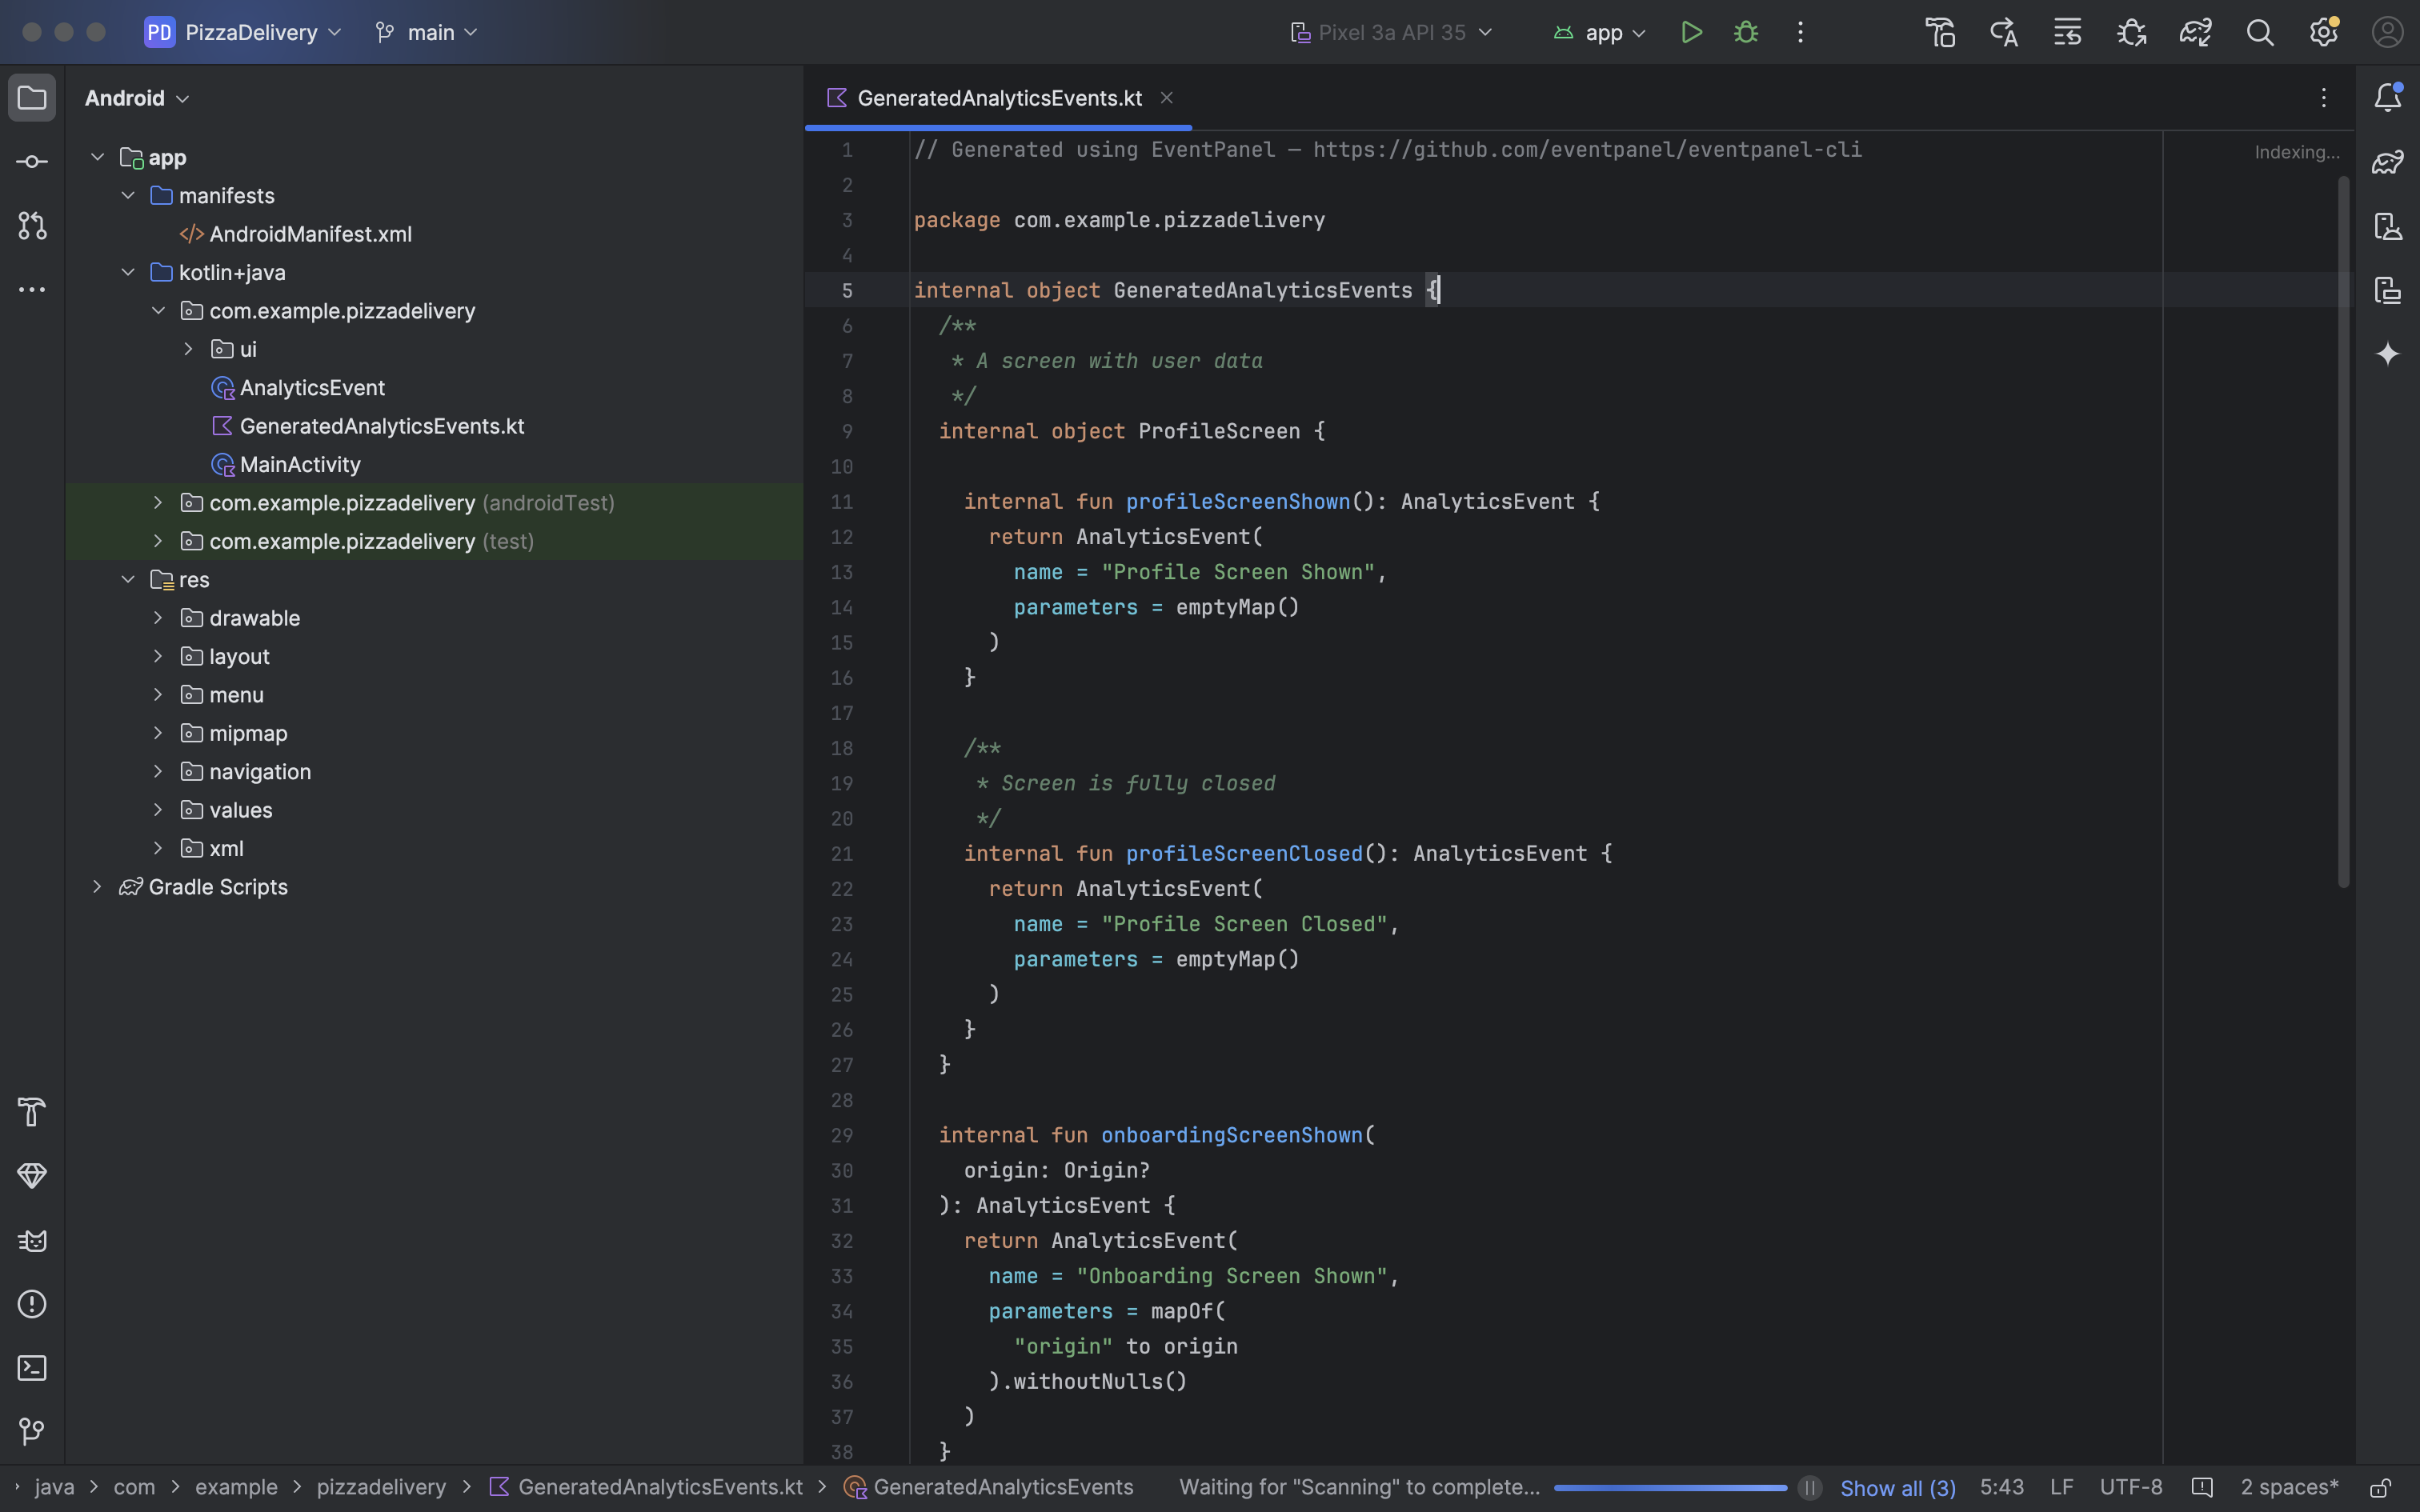
Task: Click LF line separator in status bar
Action: [2061, 1488]
